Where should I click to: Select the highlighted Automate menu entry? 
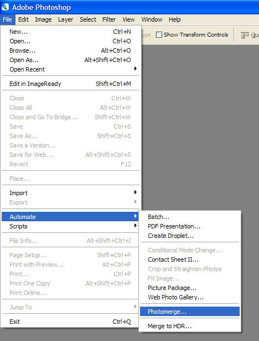point(70,217)
